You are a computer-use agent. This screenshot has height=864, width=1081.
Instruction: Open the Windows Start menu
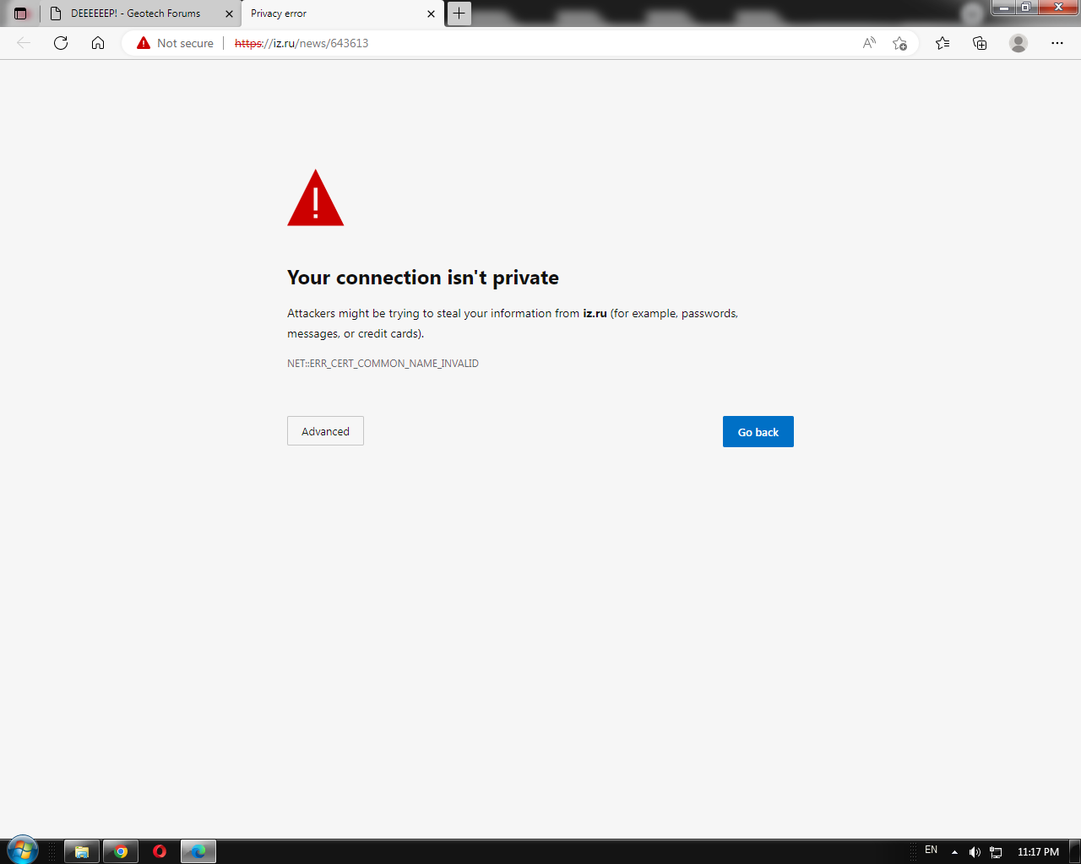pyautogui.click(x=23, y=850)
